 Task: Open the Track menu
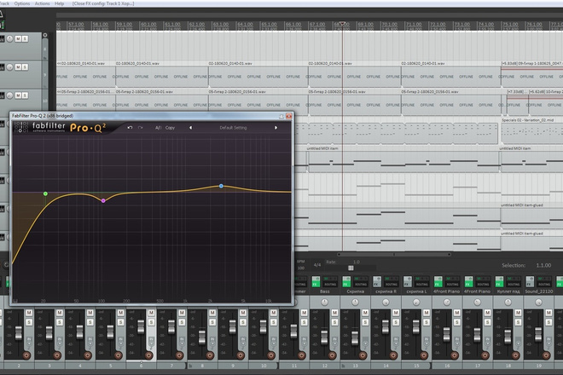[4, 3]
